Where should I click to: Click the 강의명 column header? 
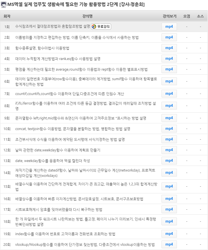click(x=87, y=16)
